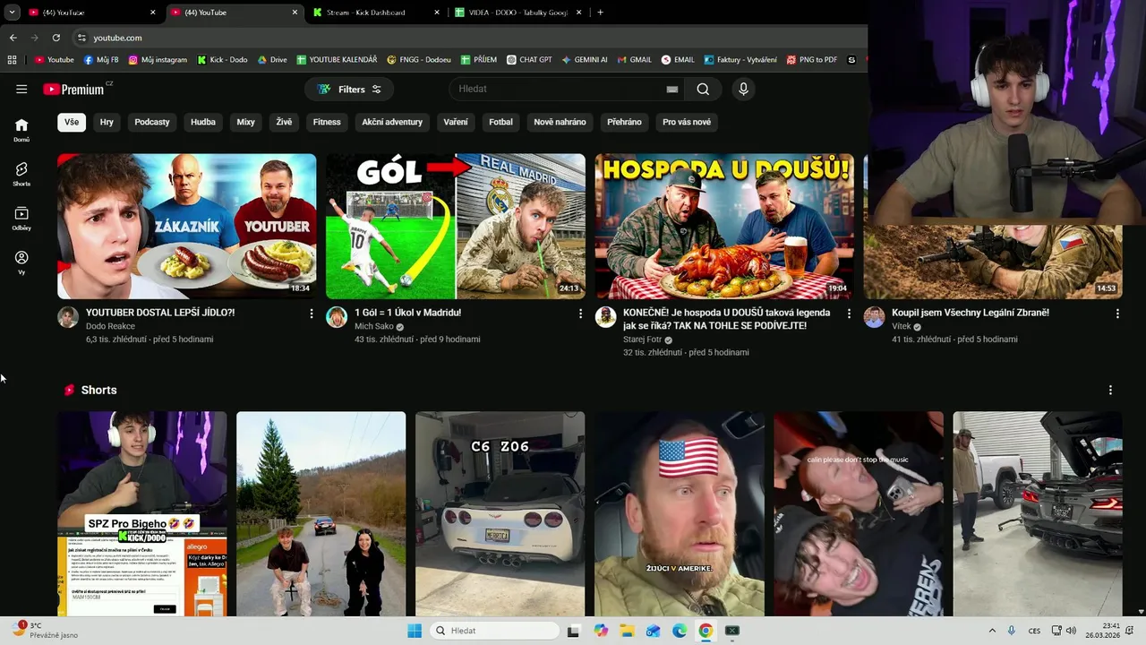Image resolution: width=1146 pixels, height=645 pixels.
Task: Click the Dodo Reakce channel avatar
Action: point(68,317)
